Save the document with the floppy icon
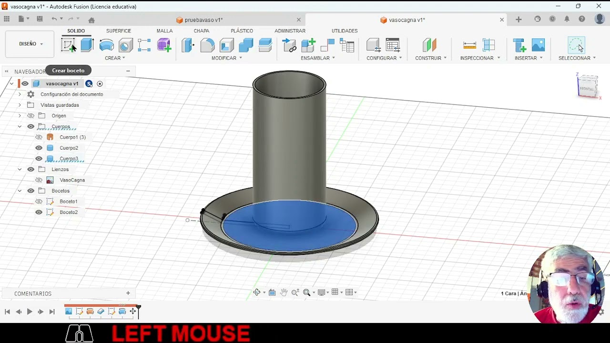610x343 pixels. (x=40, y=19)
